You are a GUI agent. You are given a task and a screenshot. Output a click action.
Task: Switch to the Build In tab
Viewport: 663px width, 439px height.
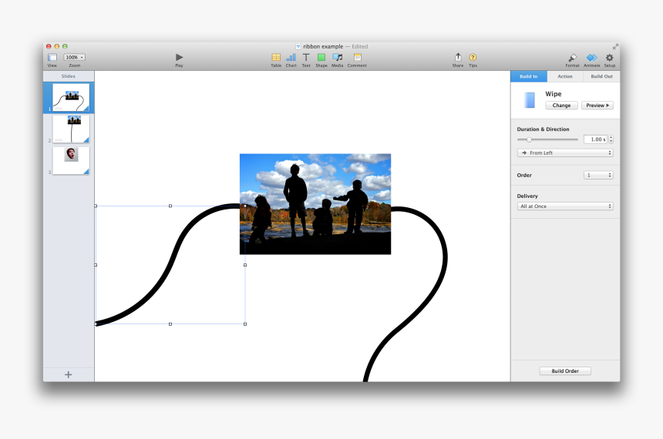click(x=529, y=76)
